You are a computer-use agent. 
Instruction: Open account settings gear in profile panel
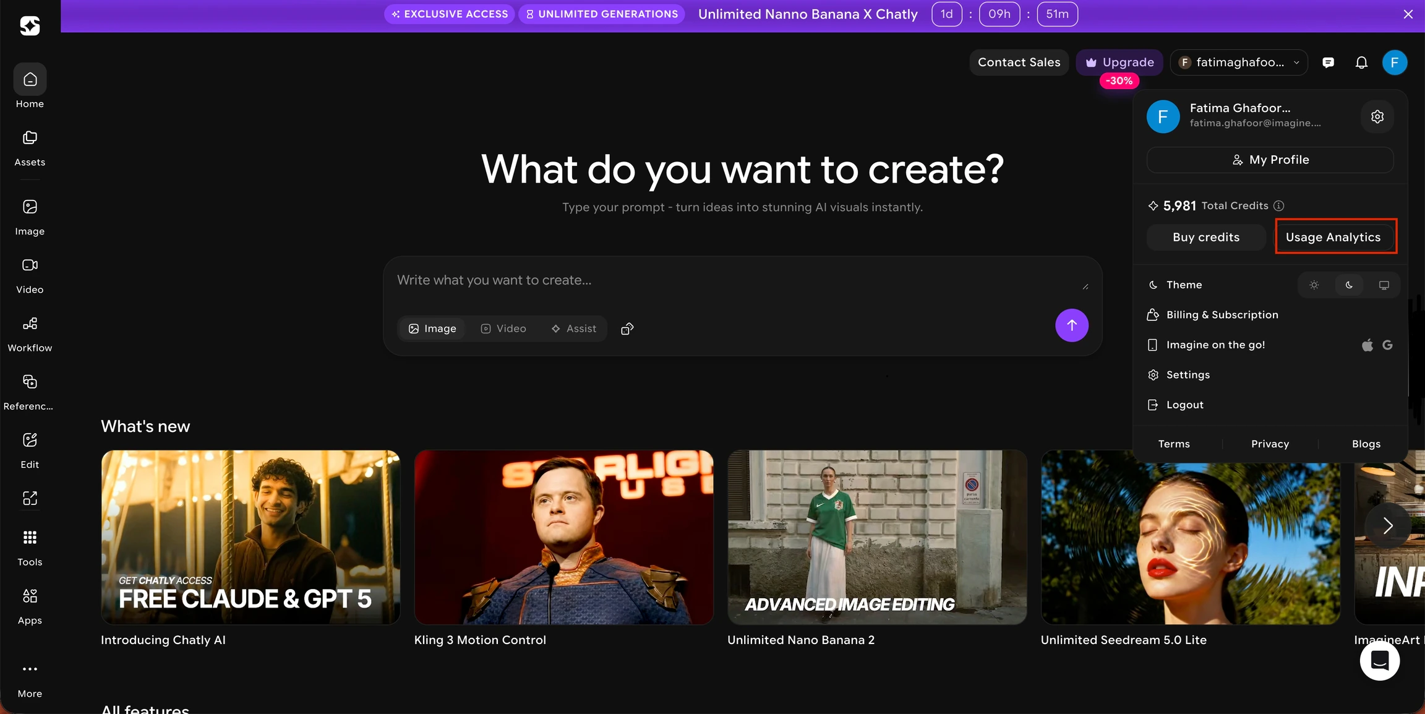1377,116
